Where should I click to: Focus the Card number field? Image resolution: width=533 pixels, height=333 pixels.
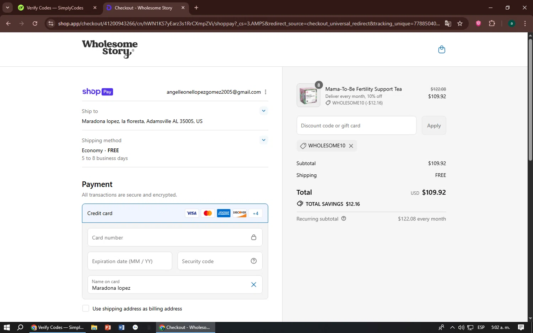[175, 237]
